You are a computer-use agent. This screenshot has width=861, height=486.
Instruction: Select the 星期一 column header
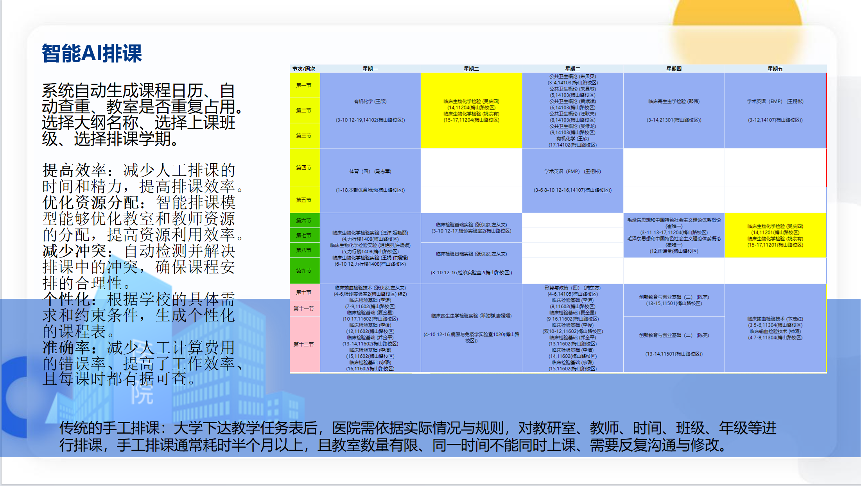point(370,69)
